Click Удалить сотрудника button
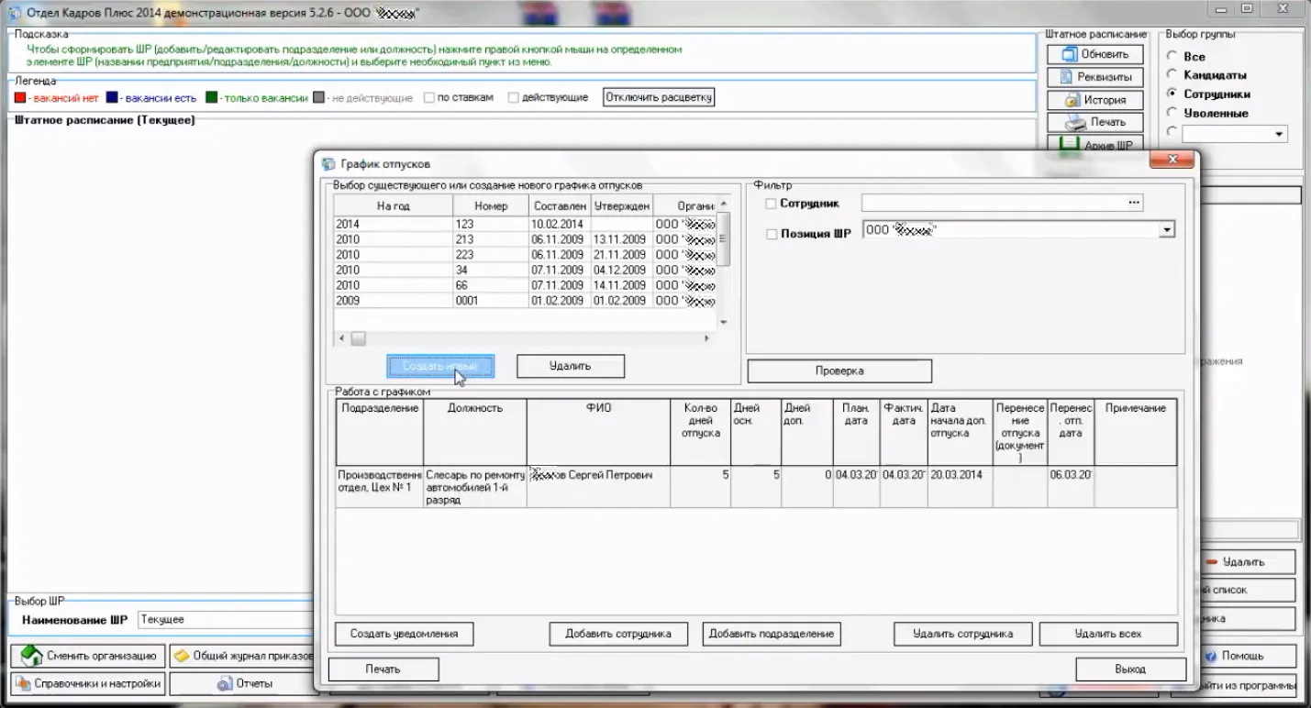This screenshot has width=1311, height=708. 963,634
